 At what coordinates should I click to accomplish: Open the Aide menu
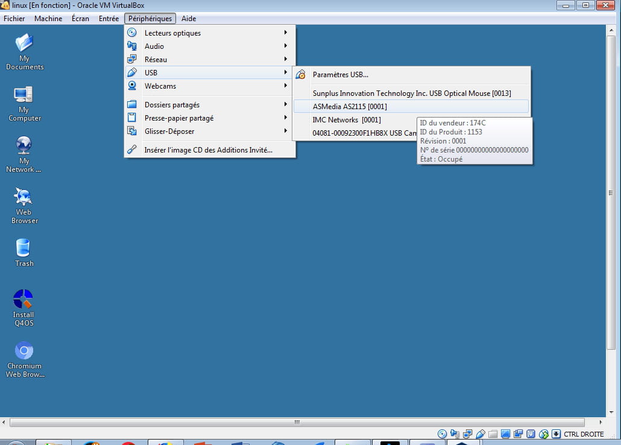(x=189, y=19)
